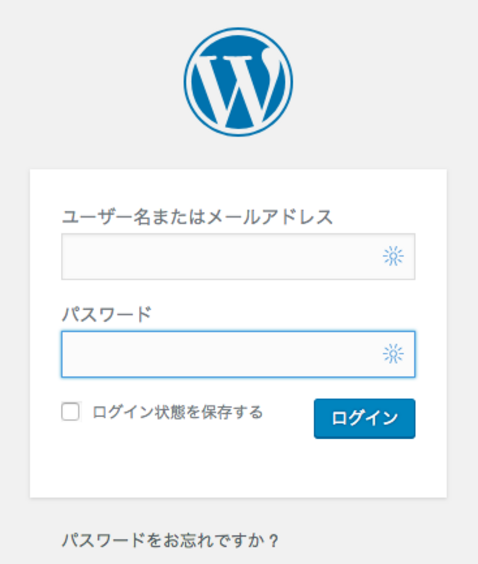This screenshot has width=478, height=564.
Task: Click the ユーザー名またはメールアドレス label
Action: 197,217
